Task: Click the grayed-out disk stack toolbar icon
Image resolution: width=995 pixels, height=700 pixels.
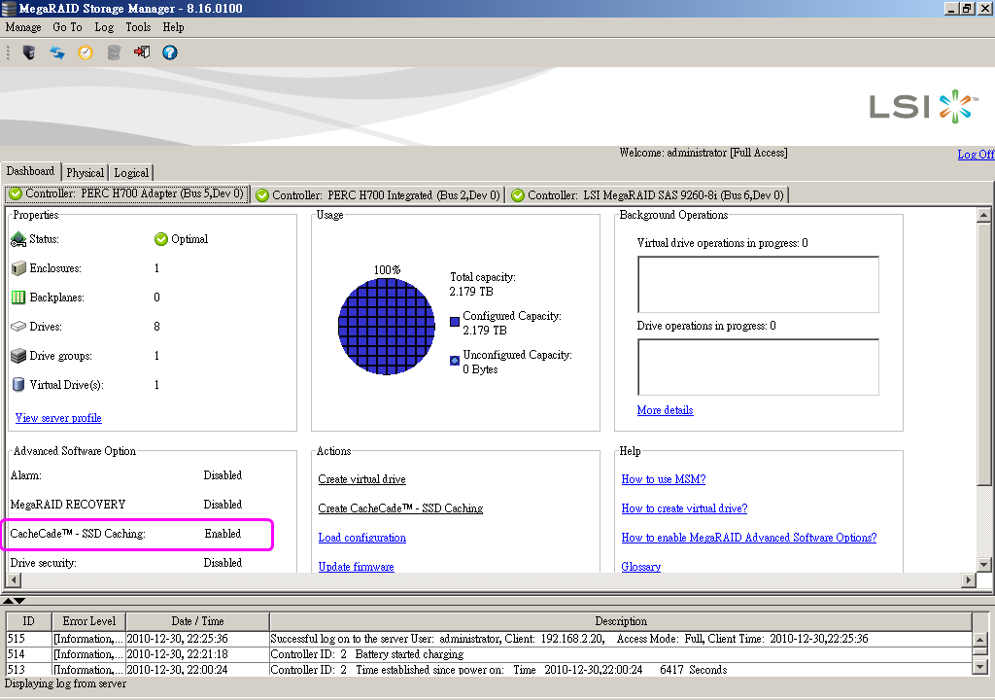Action: 114,52
